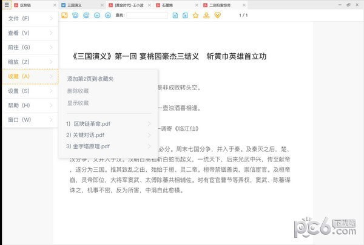This screenshot has width=364, height=245.
Task: Expand the arrow beside 查看 (V)
Action: (52, 33)
